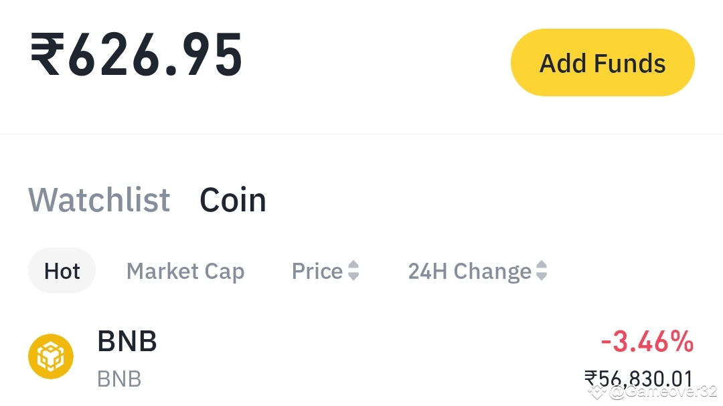Tap the Add Funds button
Image resolution: width=723 pixels, height=406 pixels.
pyautogui.click(x=602, y=63)
